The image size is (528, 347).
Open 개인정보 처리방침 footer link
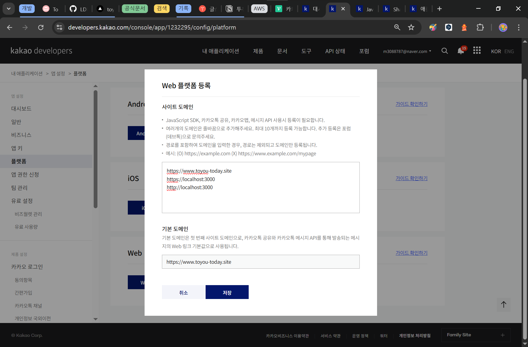click(x=415, y=336)
